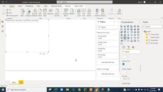Click Format painter
Screen dimensions: 163x92
click(x=12, y=16)
